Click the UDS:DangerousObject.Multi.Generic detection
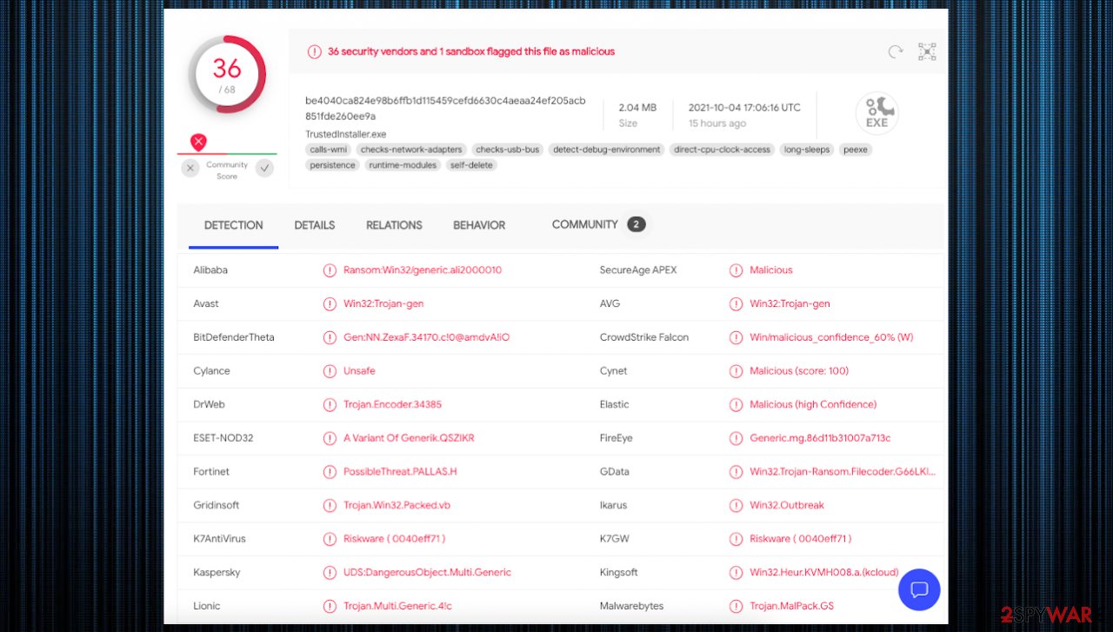This screenshot has height=632, width=1113. (427, 573)
